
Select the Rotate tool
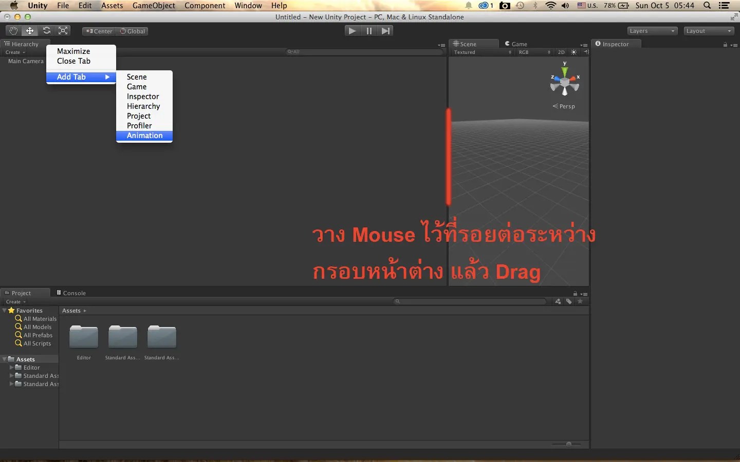[x=46, y=31]
